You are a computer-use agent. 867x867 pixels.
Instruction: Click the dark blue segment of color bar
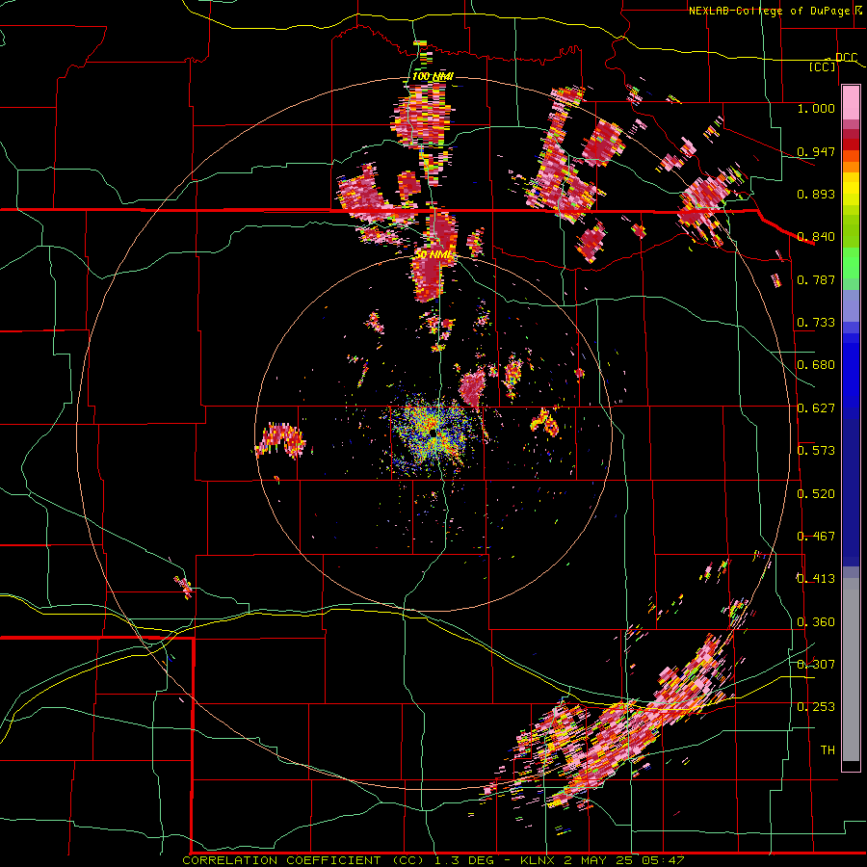coord(851,492)
